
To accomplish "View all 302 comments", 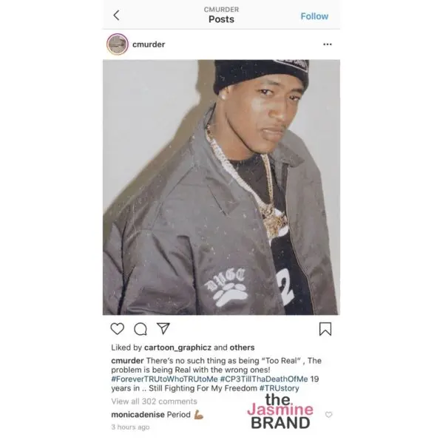I will tap(154, 402).
